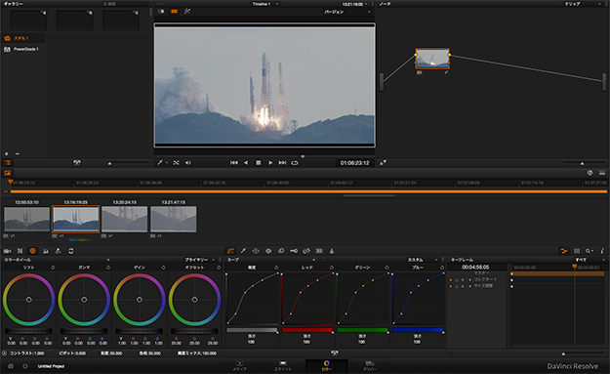Click the viewer split-screen wand icon

tap(187, 12)
